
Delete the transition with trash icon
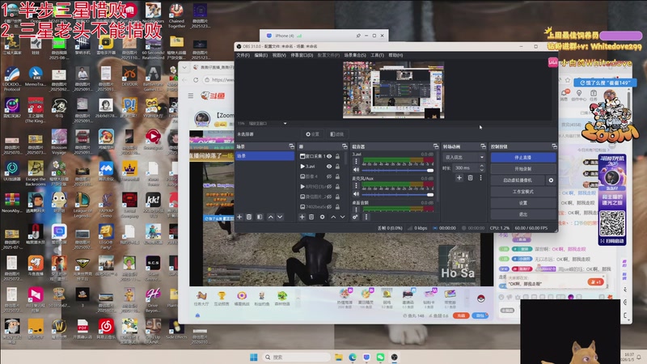click(x=470, y=178)
